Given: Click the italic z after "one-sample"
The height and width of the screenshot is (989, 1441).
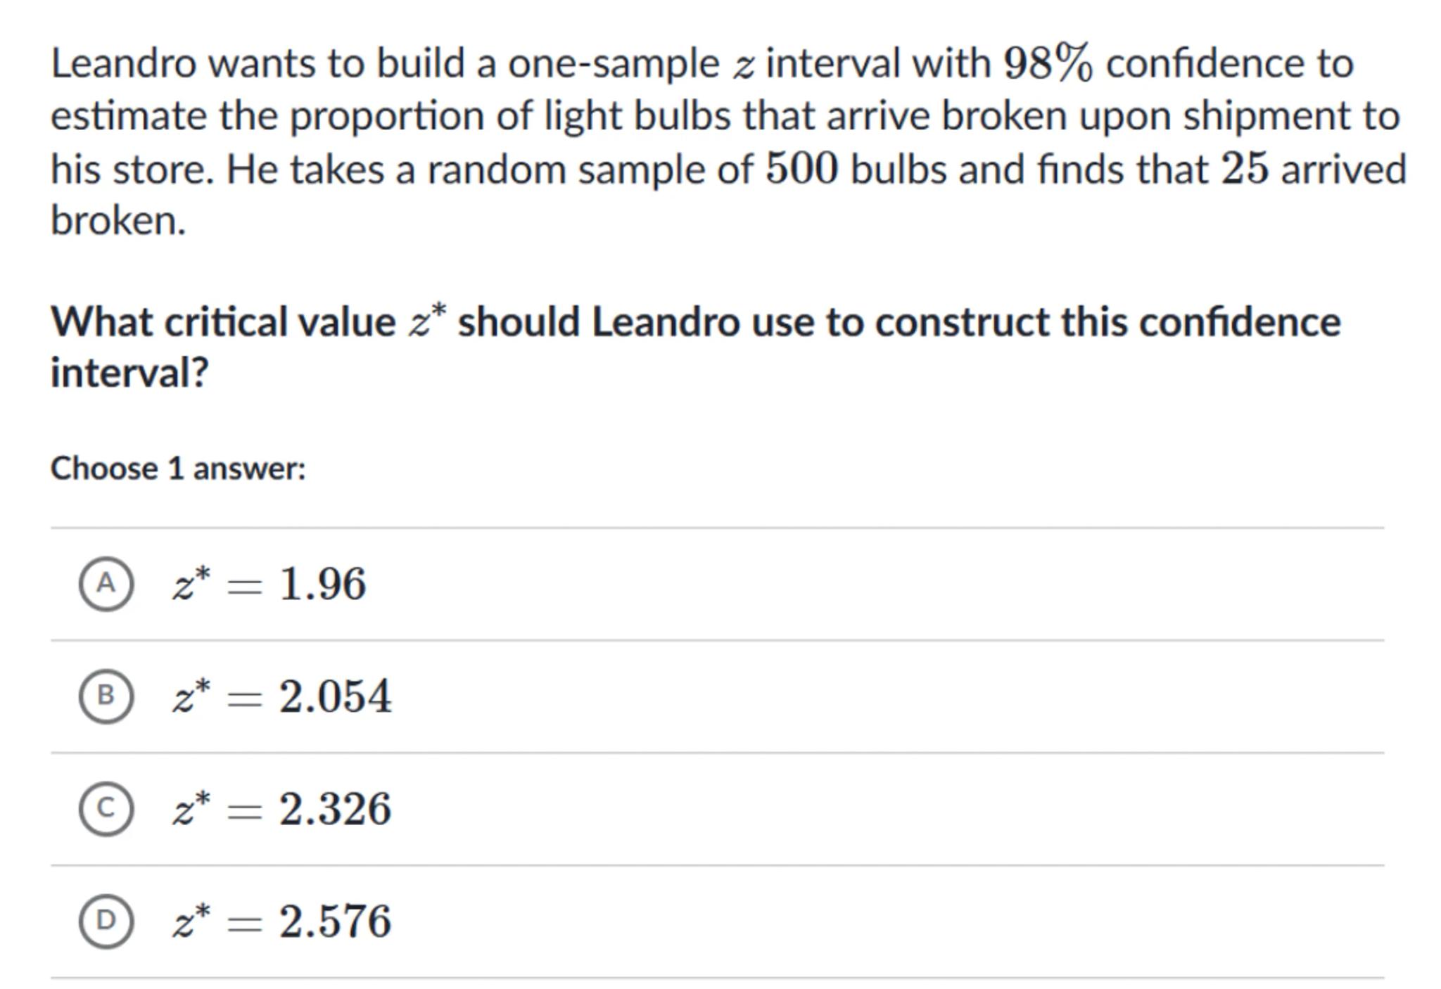Looking at the screenshot, I should tap(742, 66).
